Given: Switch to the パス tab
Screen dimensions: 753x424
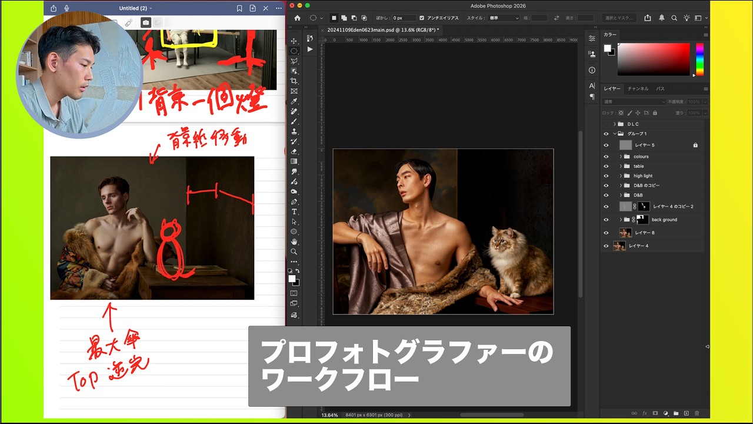Looking at the screenshot, I should (660, 88).
